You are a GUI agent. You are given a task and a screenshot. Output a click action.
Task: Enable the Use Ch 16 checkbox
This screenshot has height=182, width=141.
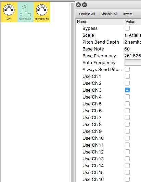127,179
